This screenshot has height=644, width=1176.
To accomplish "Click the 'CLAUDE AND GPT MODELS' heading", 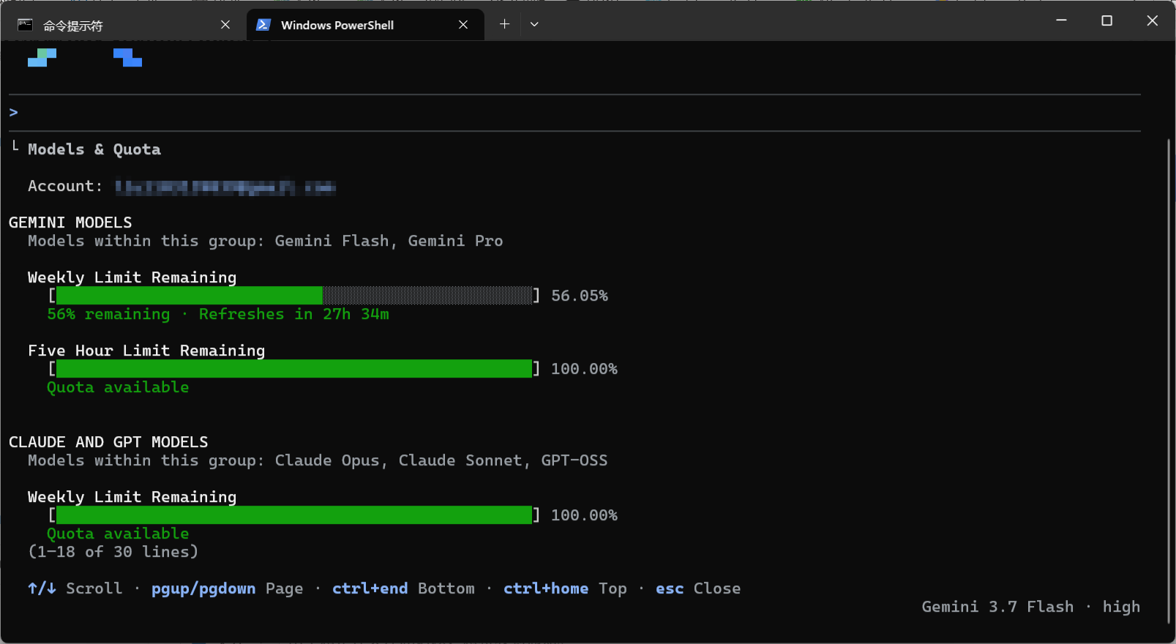I will point(108,442).
